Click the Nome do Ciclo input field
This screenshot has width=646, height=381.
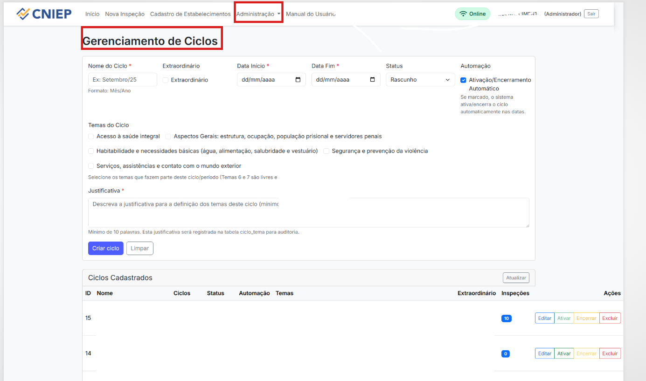pyautogui.click(x=122, y=80)
